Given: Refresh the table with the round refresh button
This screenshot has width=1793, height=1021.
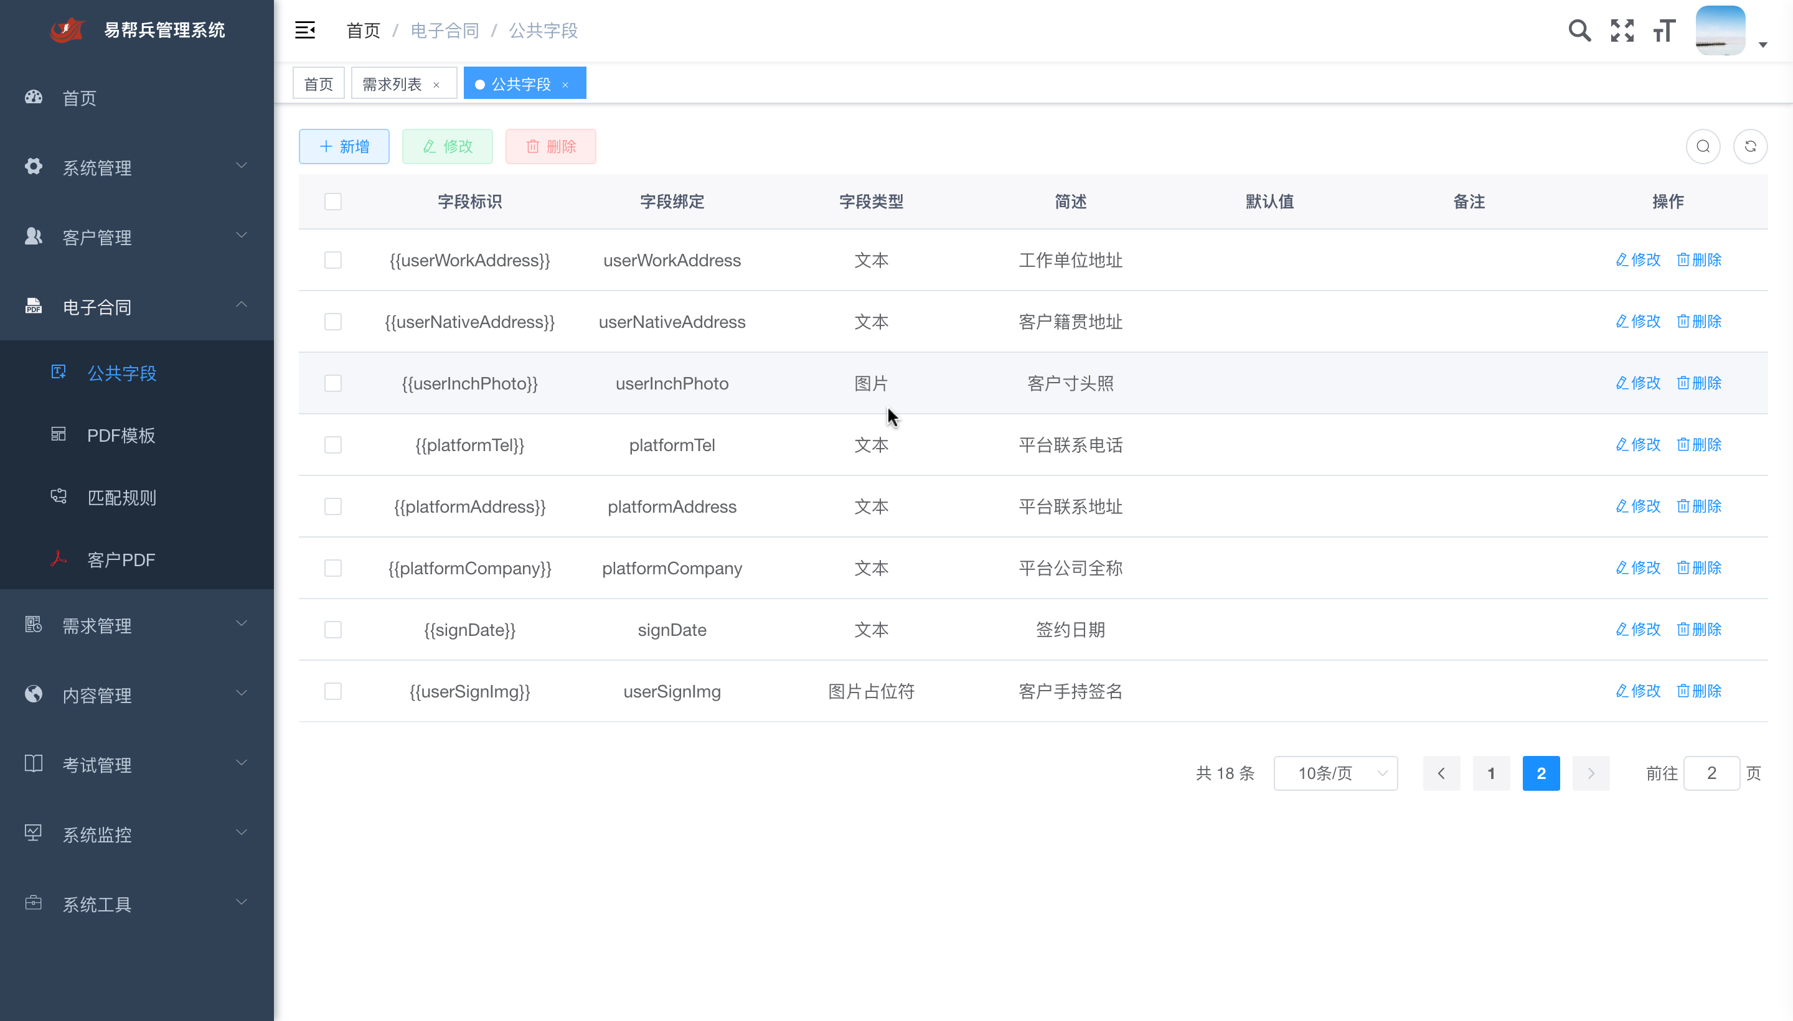Looking at the screenshot, I should [x=1750, y=147].
